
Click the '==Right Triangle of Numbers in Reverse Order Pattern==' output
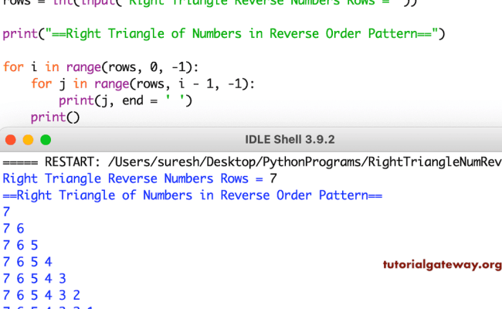(192, 195)
